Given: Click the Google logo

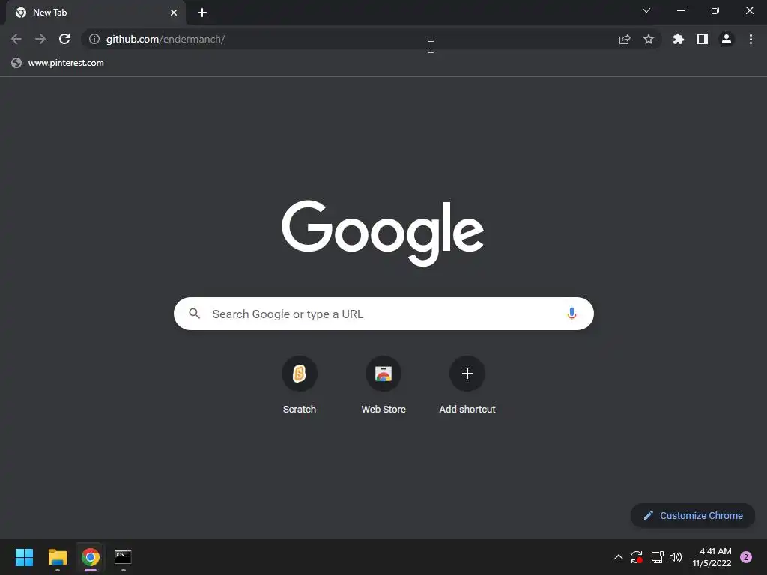Looking at the screenshot, I should tap(383, 233).
